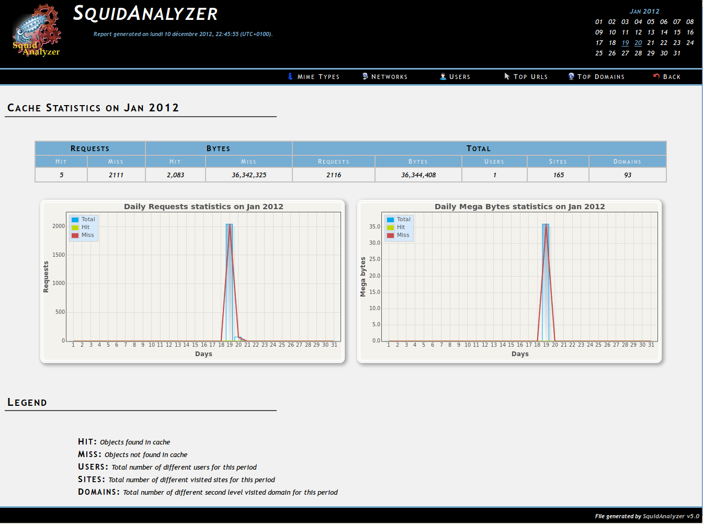
Task: Open the Top Urls menu item
Action: click(530, 77)
